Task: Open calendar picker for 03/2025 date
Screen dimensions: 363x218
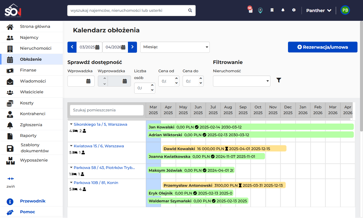Action: coord(97,47)
